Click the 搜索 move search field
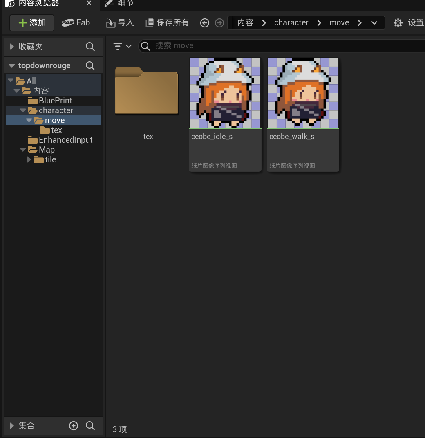Image resolution: width=425 pixels, height=438 pixels. click(x=282, y=46)
